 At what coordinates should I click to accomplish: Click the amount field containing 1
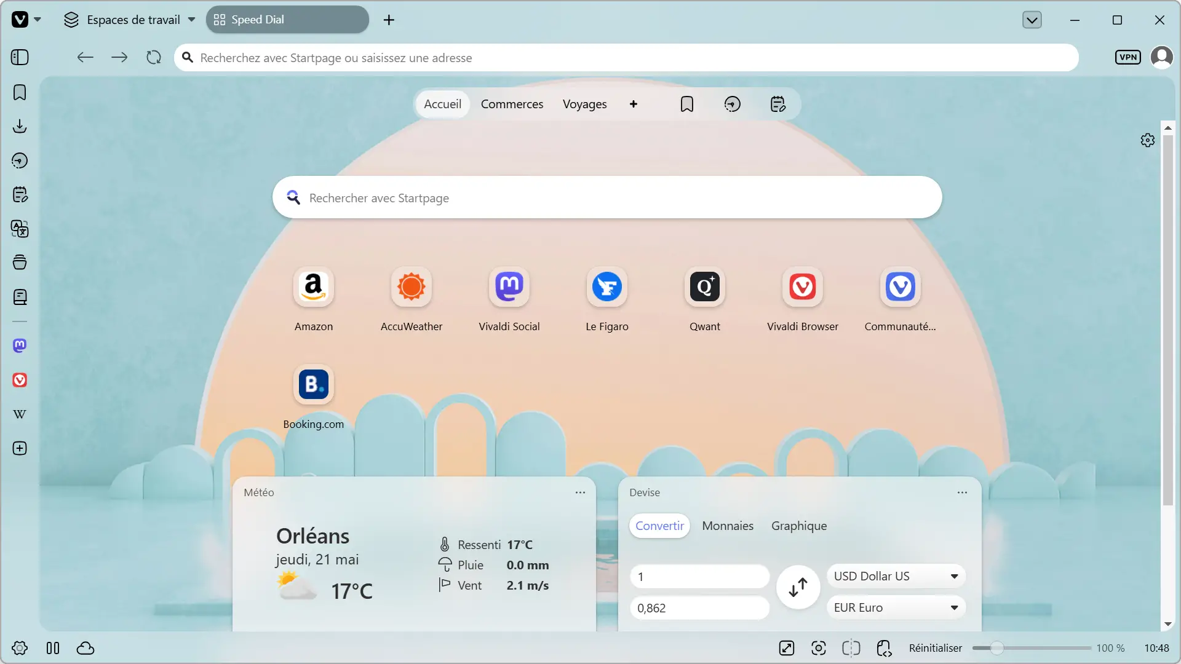(x=700, y=577)
